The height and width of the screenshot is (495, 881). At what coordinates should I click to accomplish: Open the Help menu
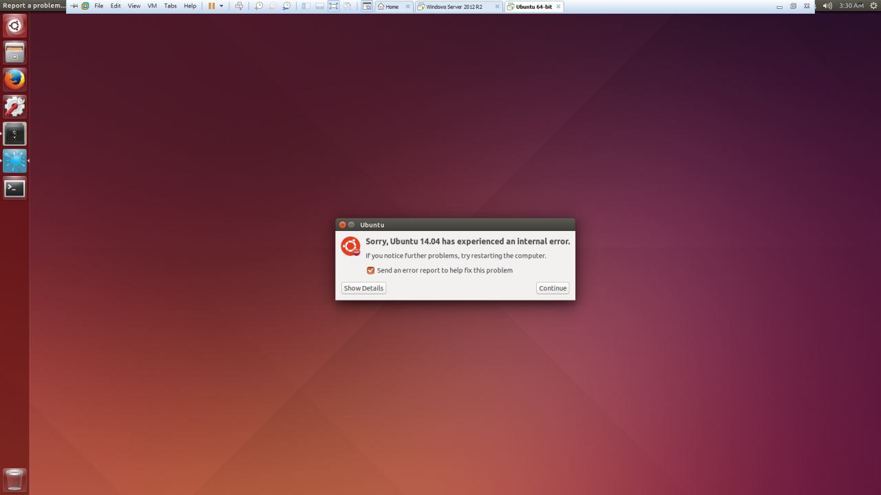click(190, 6)
